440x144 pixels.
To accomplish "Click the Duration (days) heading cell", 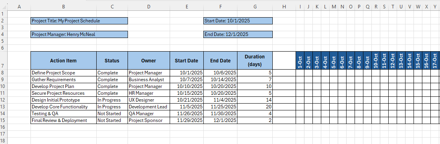I will [255, 60].
